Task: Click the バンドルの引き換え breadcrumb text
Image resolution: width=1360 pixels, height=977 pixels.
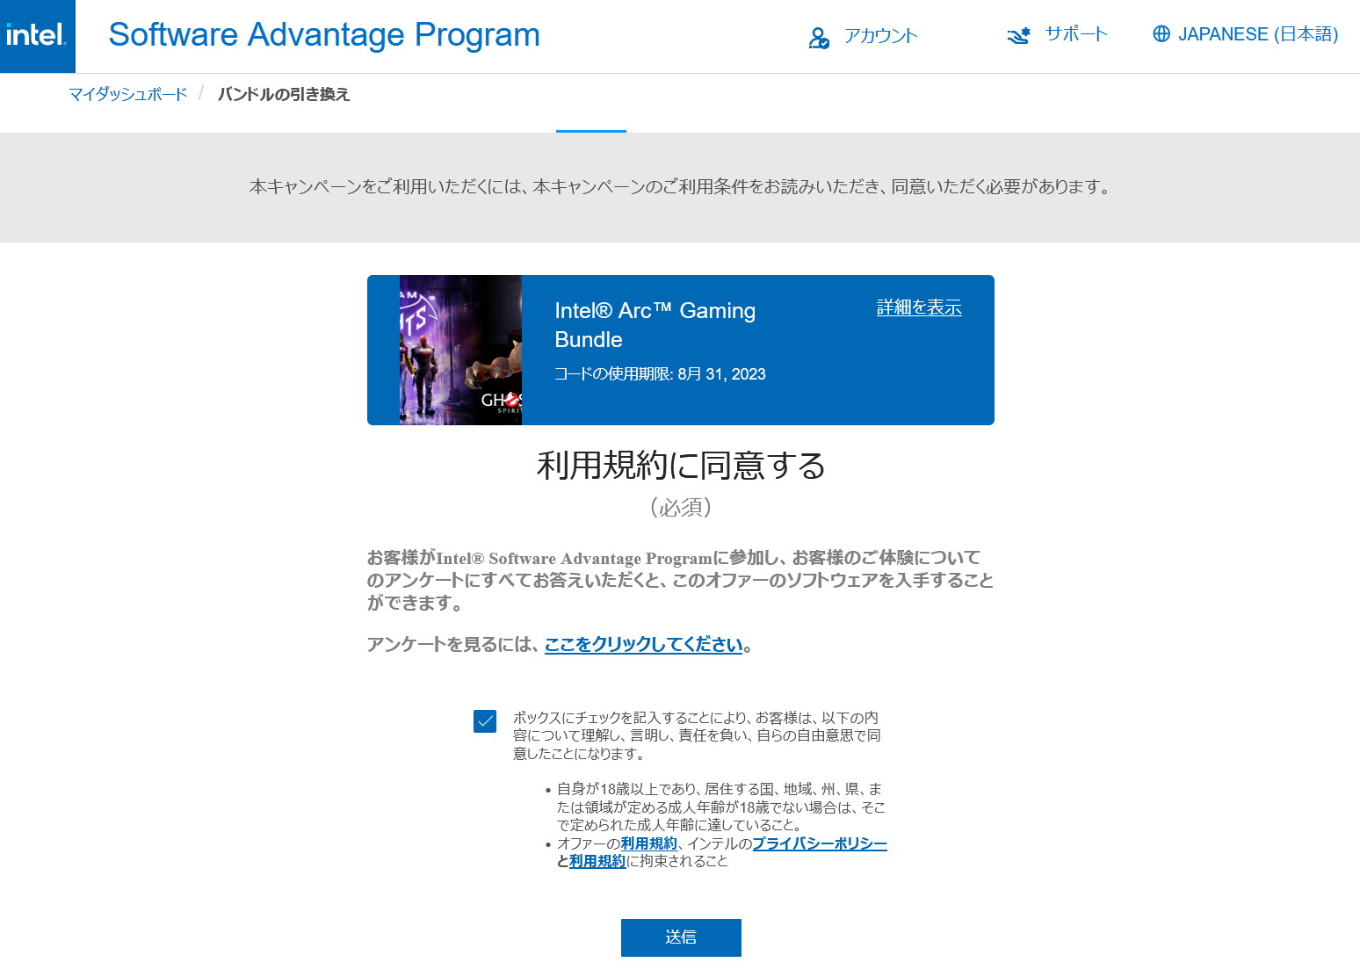Action: tap(284, 94)
